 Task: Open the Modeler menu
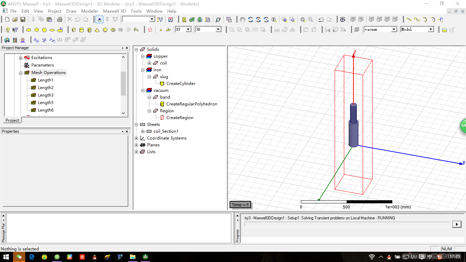(90, 11)
